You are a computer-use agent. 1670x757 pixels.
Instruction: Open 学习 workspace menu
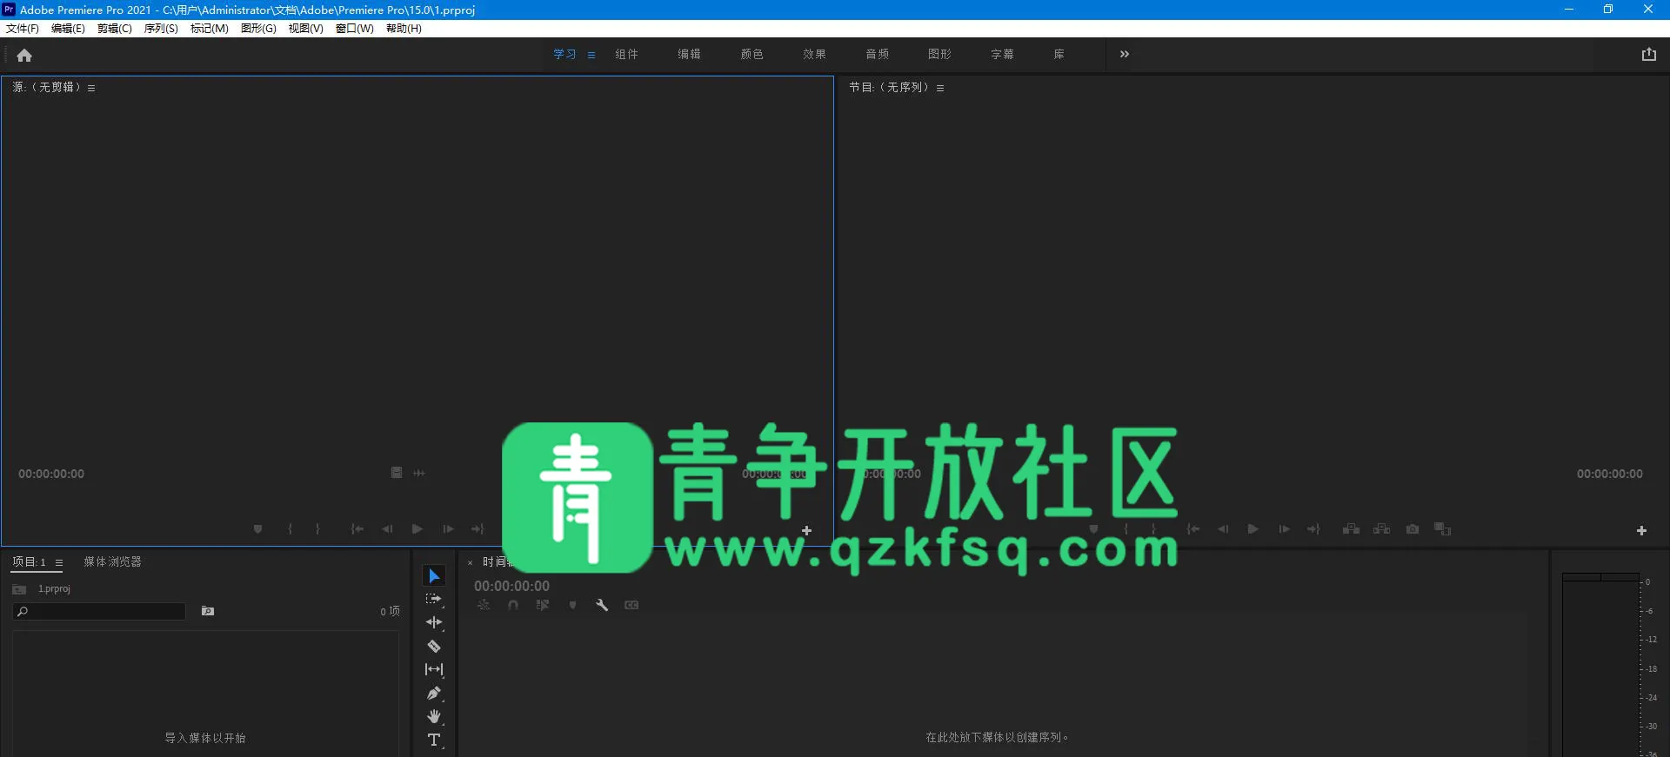pyautogui.click(x=591, y=55)
